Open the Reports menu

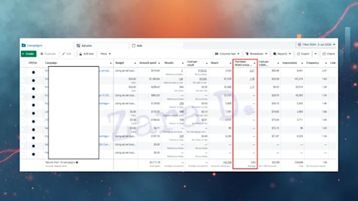[282, 54]
